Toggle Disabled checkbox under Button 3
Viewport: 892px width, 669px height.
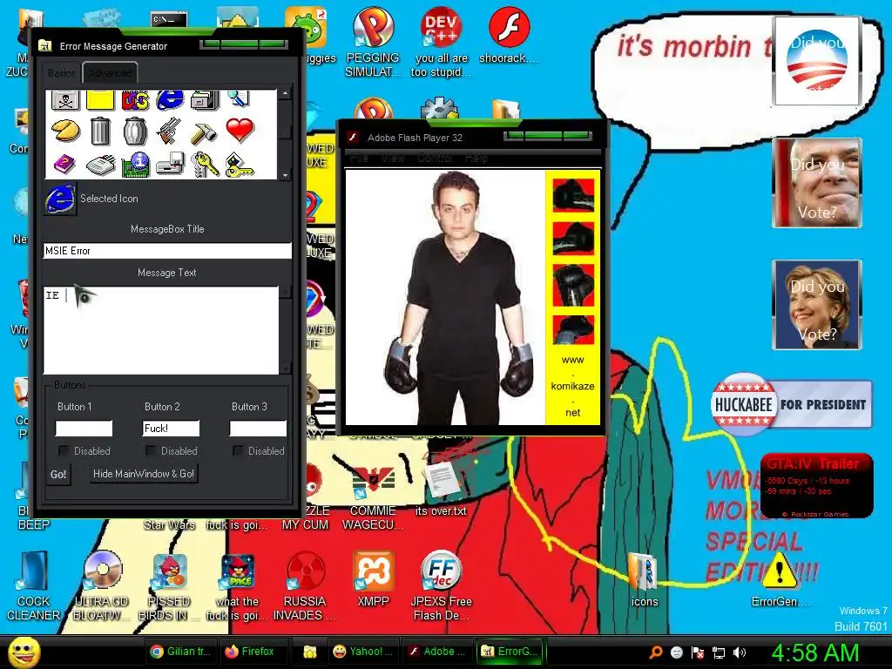coord(238,450)
